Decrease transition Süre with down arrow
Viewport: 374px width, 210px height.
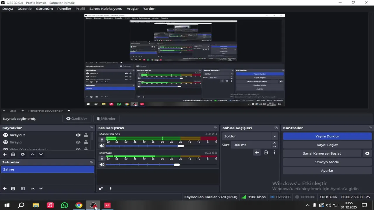(274, 146)
